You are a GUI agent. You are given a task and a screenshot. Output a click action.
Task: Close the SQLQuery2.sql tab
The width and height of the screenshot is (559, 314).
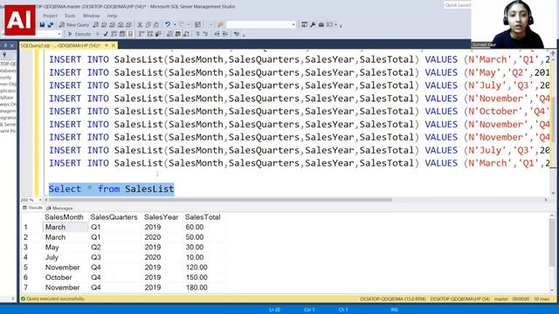[114, 45]
